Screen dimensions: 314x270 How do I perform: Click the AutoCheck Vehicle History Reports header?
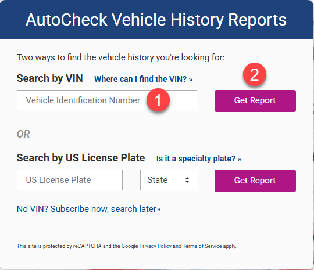tap(156, 20)
